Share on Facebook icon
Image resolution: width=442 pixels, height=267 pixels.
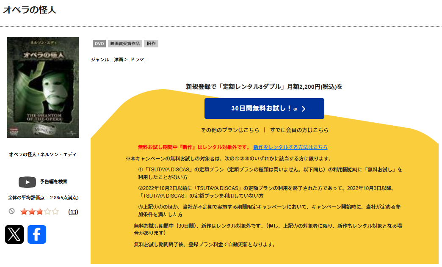click(37, 234)
